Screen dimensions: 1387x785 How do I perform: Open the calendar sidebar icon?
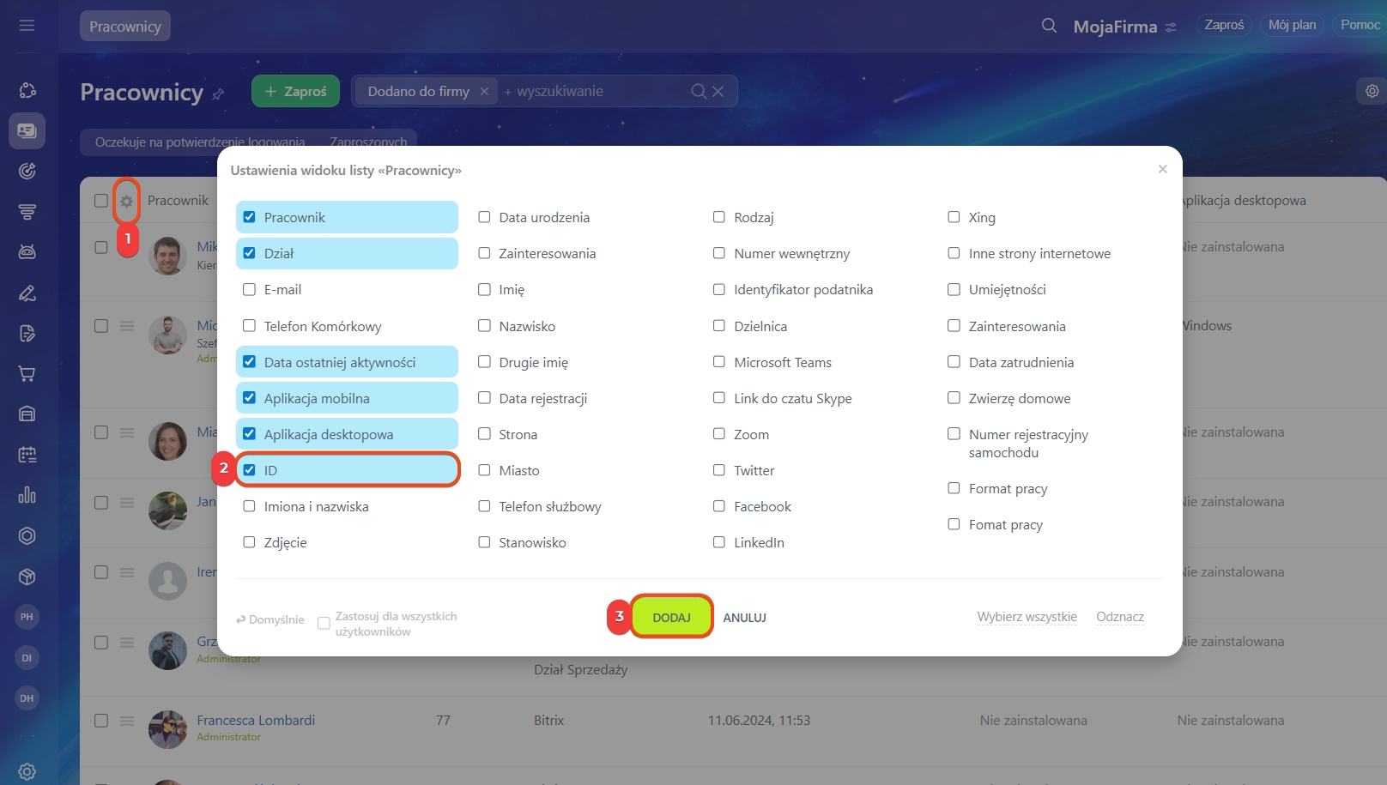pyautogui.click(x=27, y=454)
